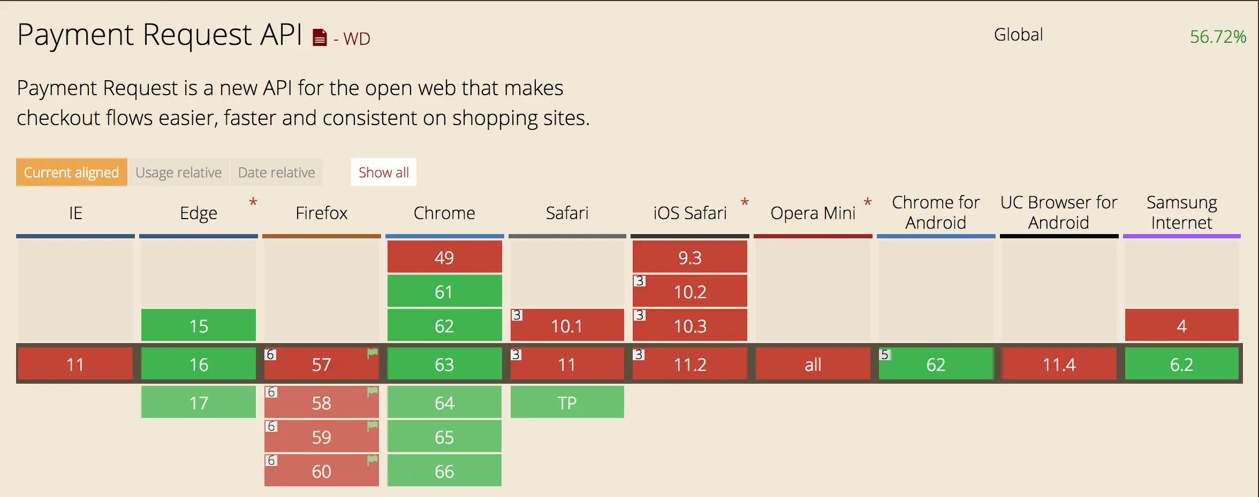Click the spec document icon beside the title
The height and width of the screenshot is (497, 1259).
point(320,38)
